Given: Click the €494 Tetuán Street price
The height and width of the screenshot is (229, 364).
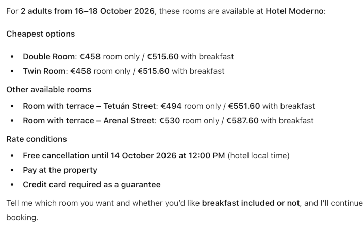Looking at the screenshot, I should pos(171,106).
